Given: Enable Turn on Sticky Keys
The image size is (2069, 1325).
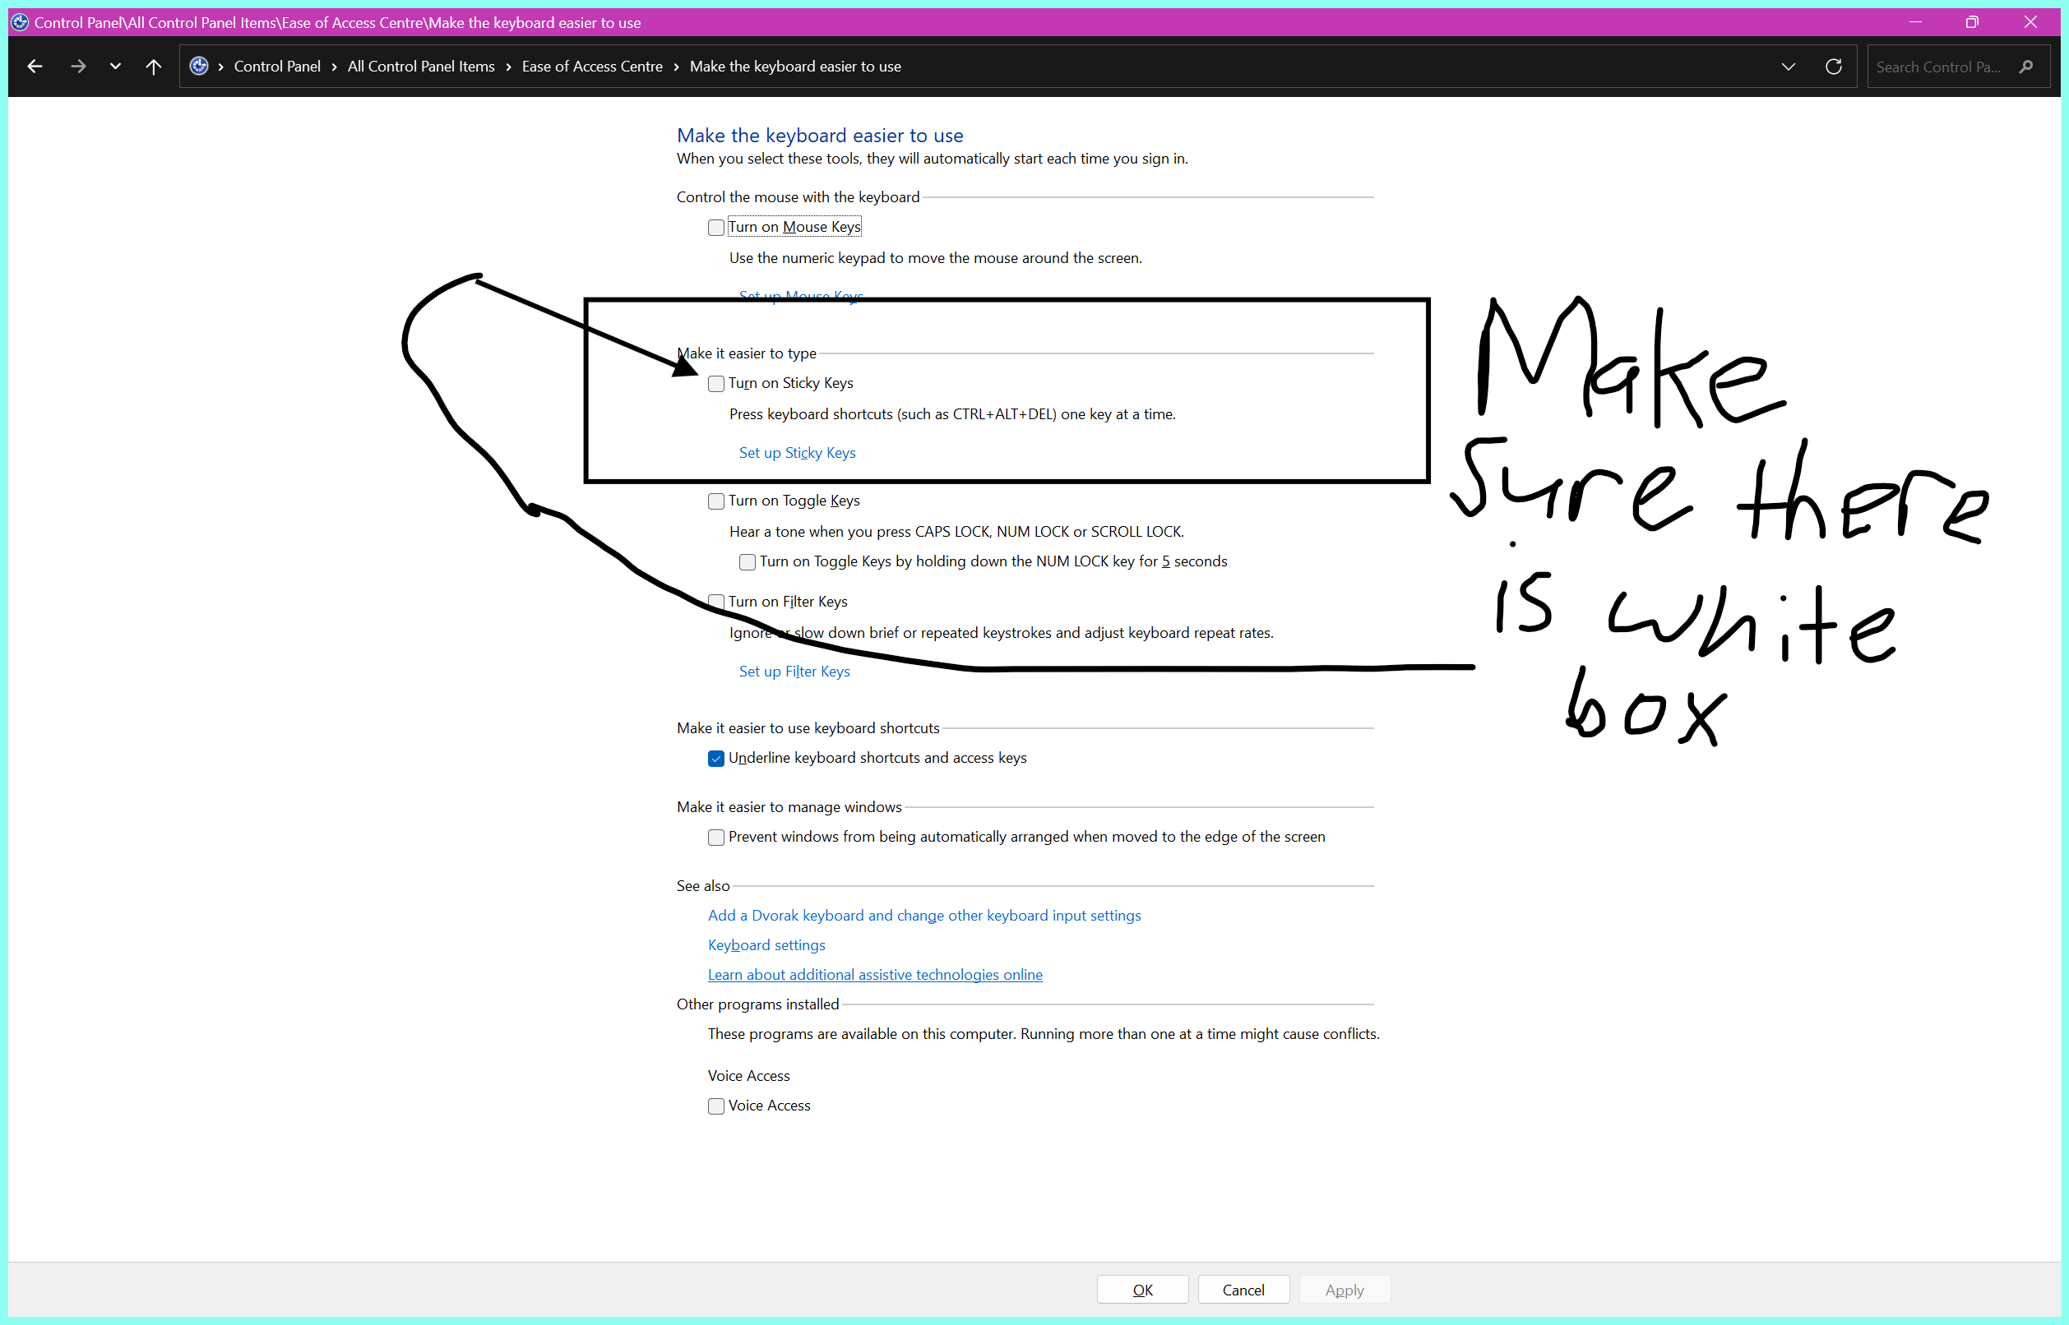Looking at the screenshot, I should coord(715,384).
